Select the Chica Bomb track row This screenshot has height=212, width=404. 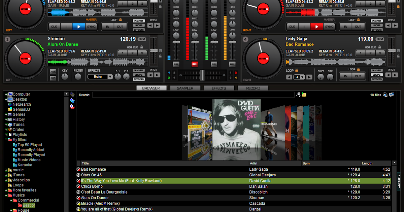pos(234,186)
